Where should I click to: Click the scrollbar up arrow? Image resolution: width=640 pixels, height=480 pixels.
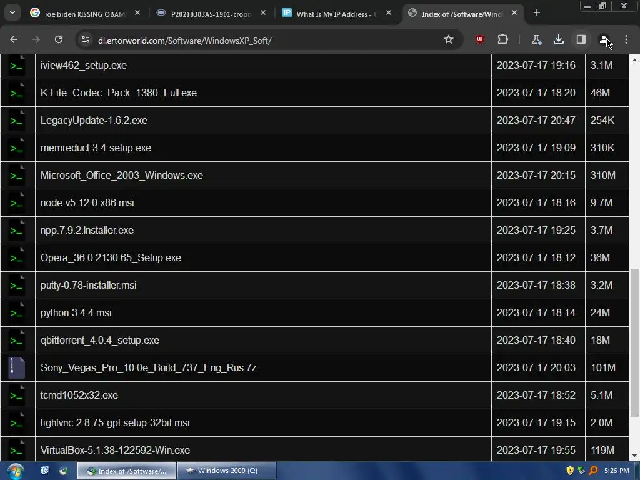pyautogui.click(x=634, y=59)
